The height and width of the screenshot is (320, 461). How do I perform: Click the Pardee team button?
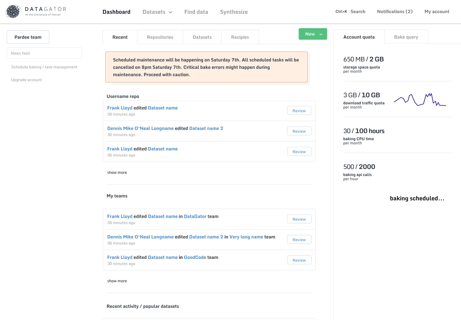click(x=28, y=37)
